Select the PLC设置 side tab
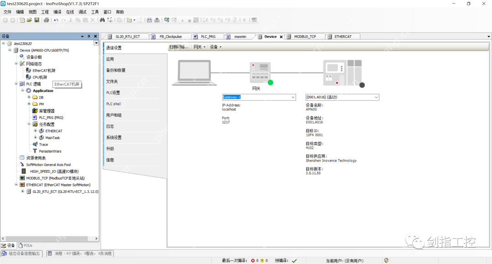Viewport: 492px width, 264px height. (113, 93)
